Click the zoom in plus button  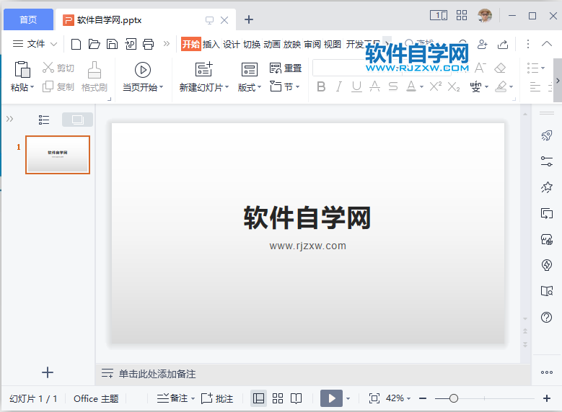coord(547,398)
